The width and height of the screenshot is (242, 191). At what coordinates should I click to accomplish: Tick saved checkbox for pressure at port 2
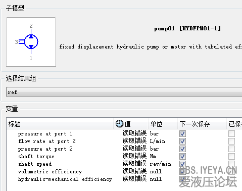(x=231, y=149)
